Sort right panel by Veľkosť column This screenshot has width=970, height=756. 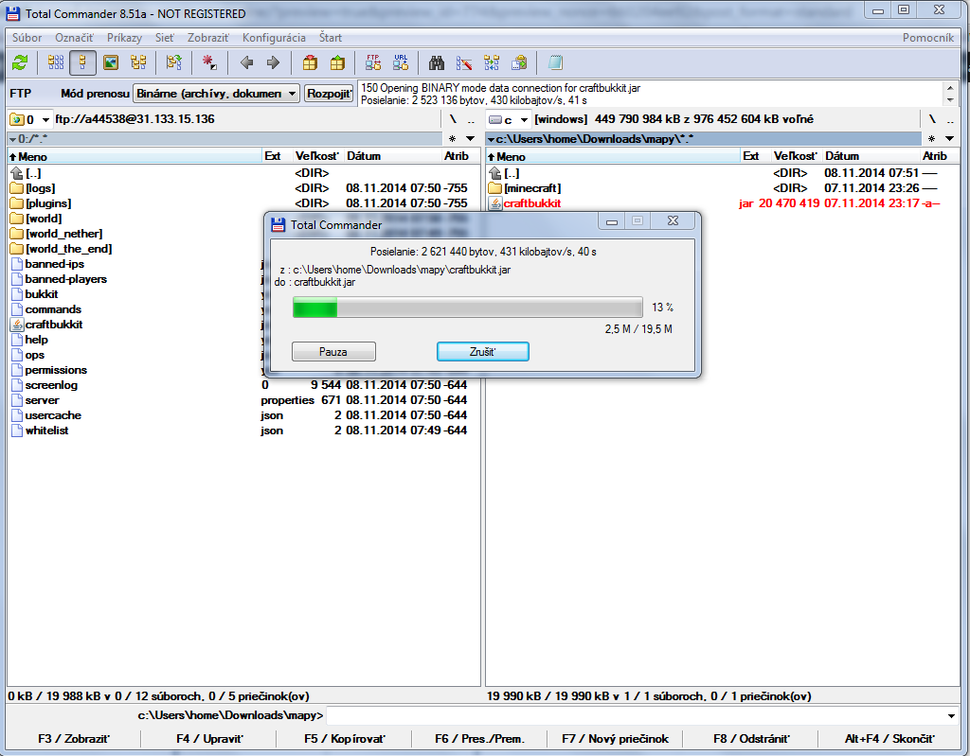pyautogui.click(x=796, y=156)
